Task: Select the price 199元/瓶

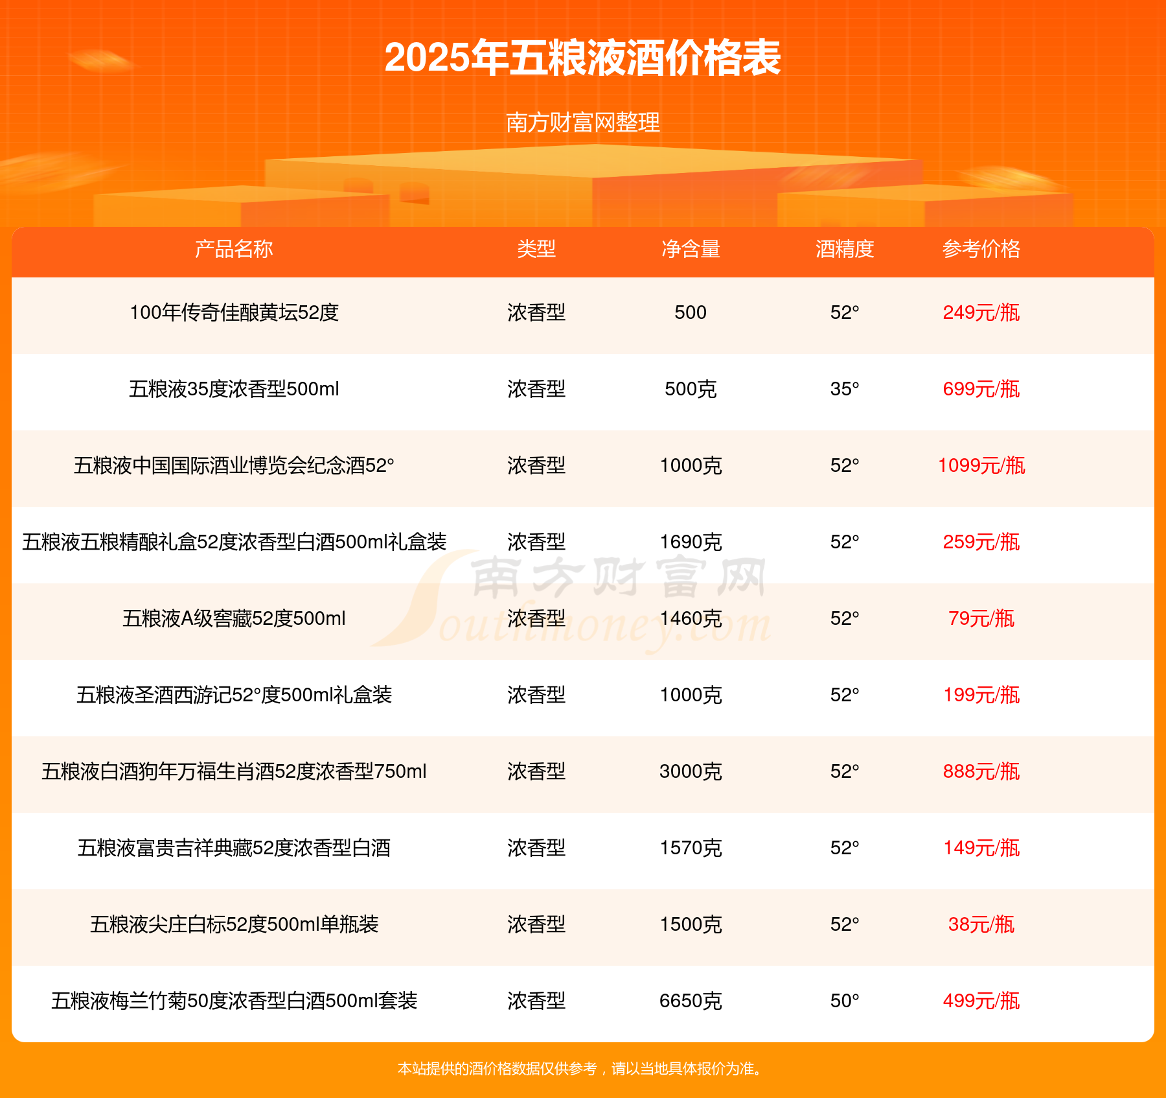Action: (981, 695)
